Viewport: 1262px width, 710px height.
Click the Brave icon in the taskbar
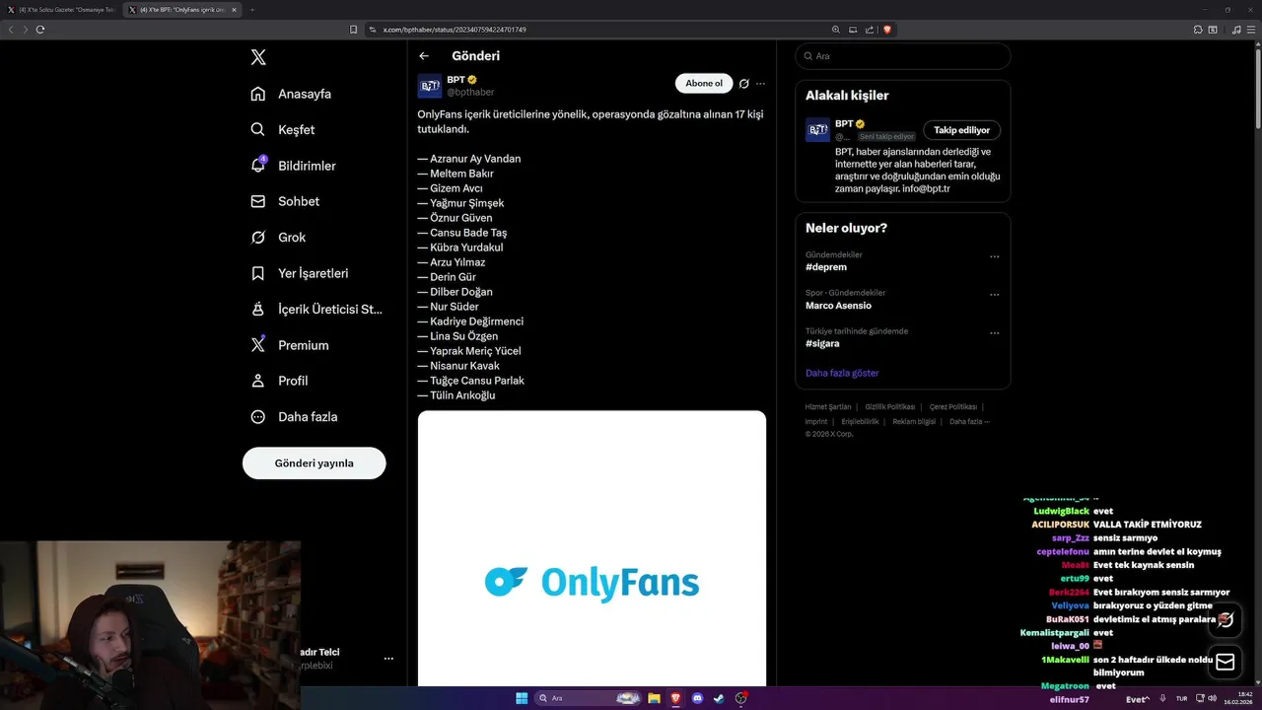[675, 698]
